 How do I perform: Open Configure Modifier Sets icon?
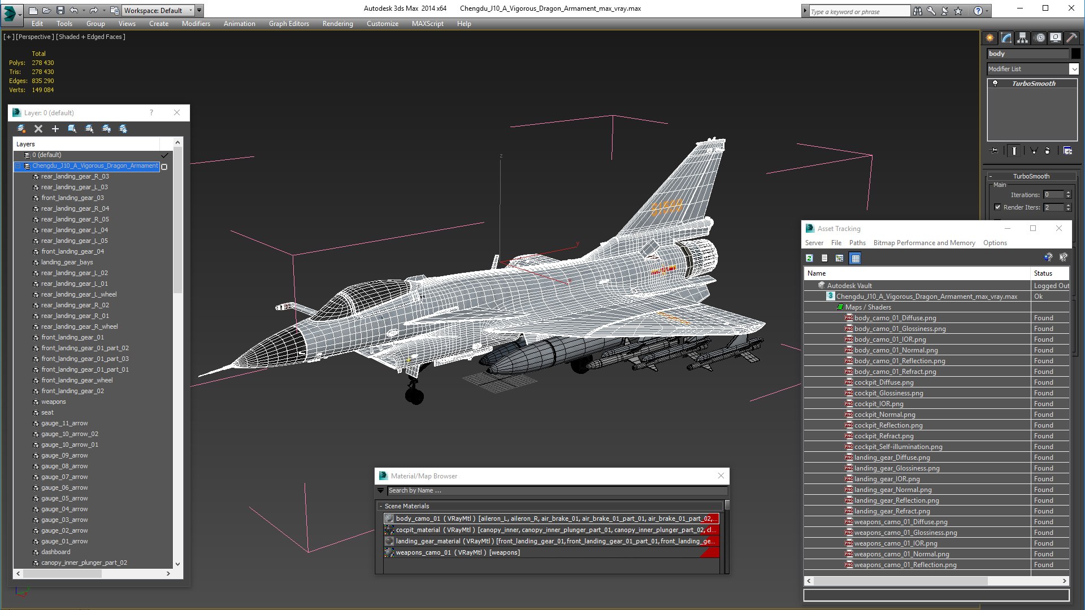(x=1067, y=151)
